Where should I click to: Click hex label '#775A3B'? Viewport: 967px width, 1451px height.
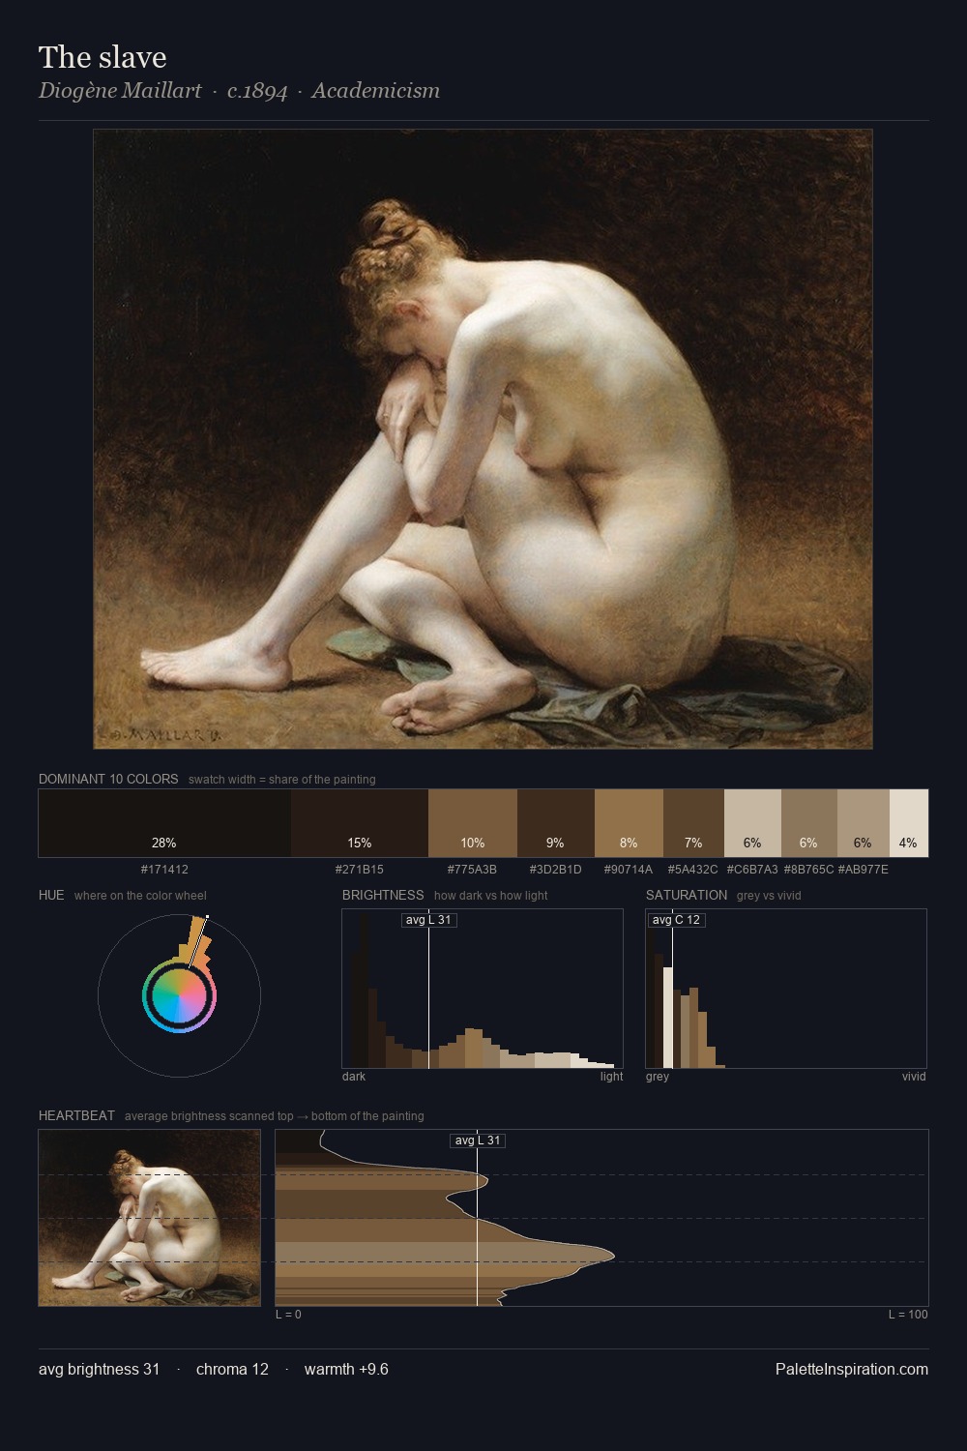[x=472, y=870]
